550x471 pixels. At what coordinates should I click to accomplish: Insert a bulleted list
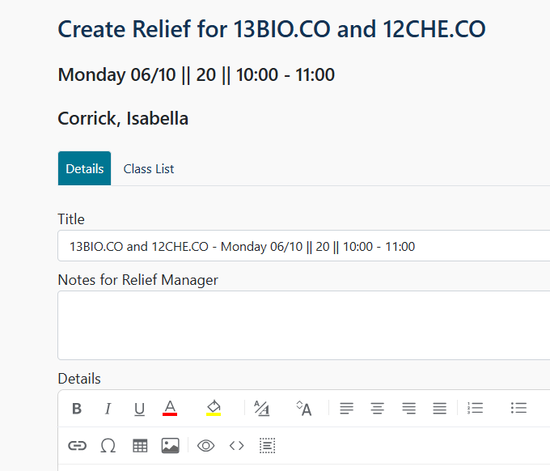[518, 409]
